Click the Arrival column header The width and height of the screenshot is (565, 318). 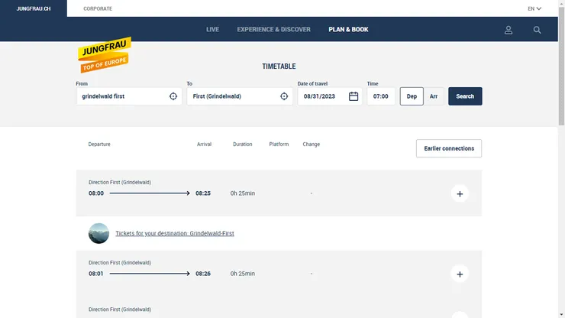[204, 144]
